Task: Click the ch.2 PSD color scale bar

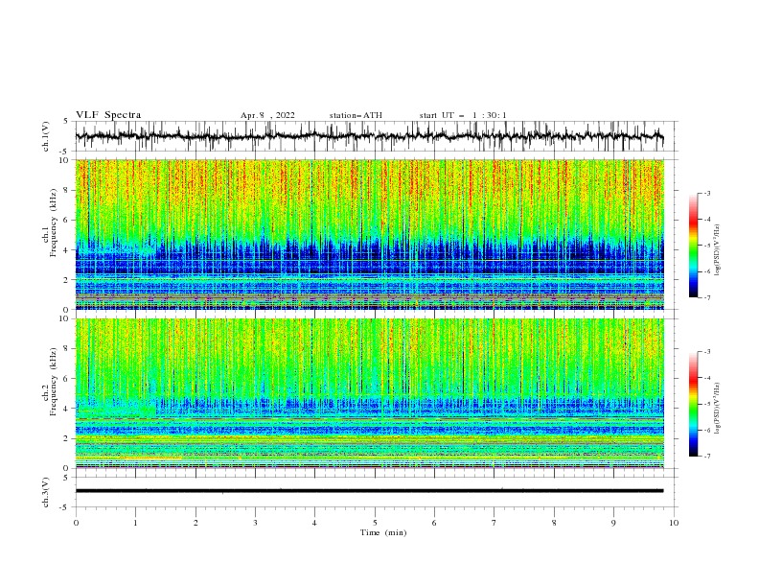Action: pyautogui.click(x=693, y=404)
